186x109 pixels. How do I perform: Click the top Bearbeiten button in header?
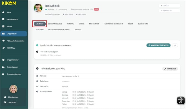170,11
